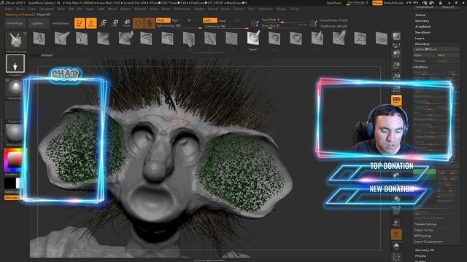Viewport: 467px width, 262px height.
Task: Expand the Geometry section
Action: click(x=422, y=21)
